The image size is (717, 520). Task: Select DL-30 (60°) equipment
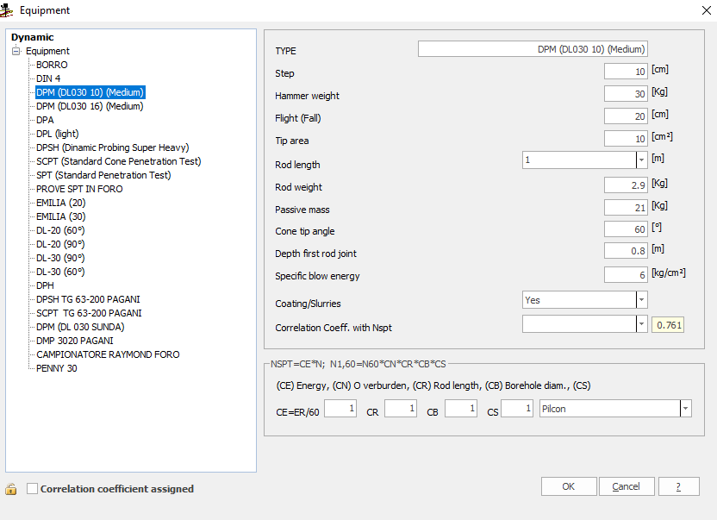[x=60, y=272]
